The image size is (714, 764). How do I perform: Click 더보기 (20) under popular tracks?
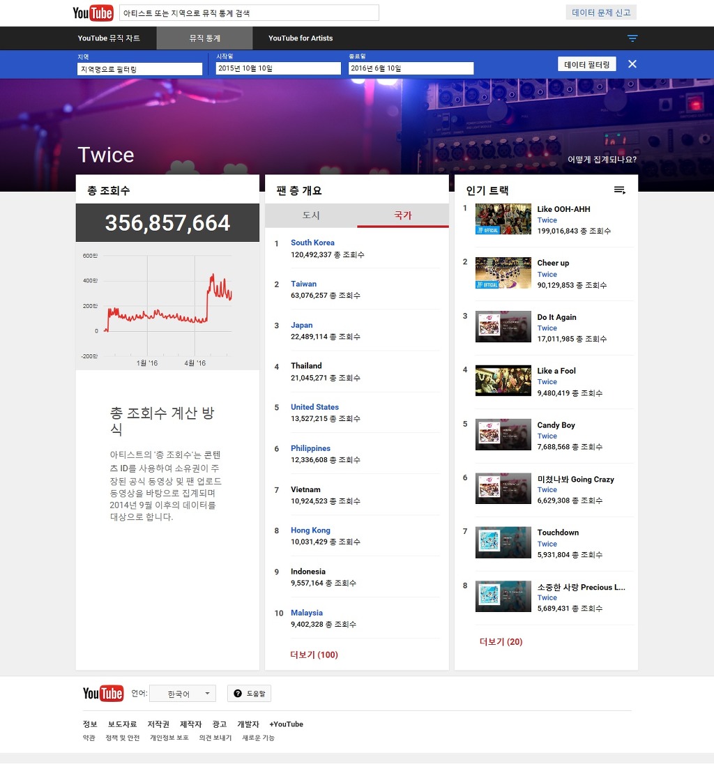click(x=501, y=642)
